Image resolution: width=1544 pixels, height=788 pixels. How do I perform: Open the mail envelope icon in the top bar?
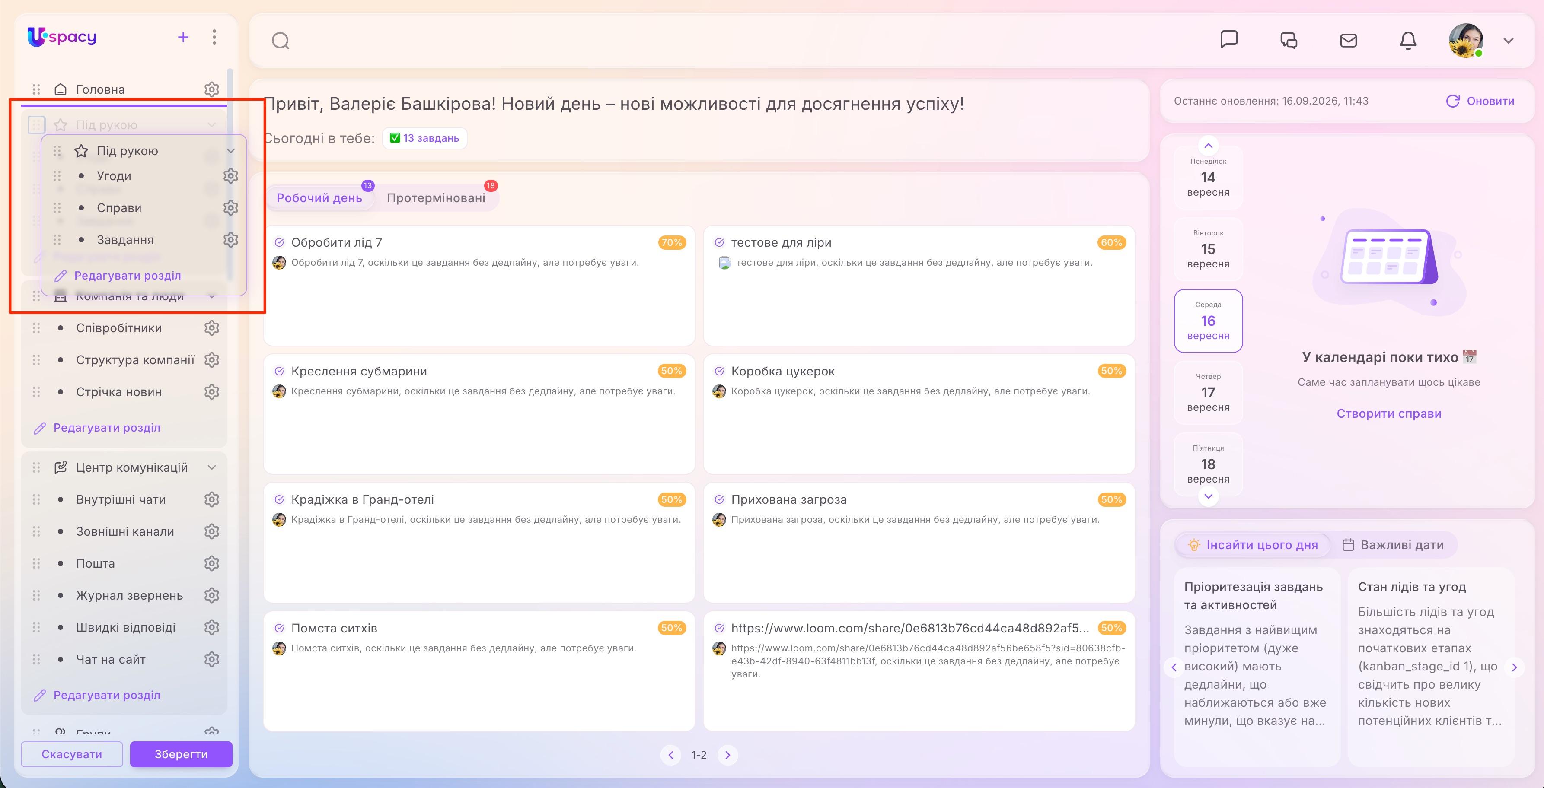tap(1349, 40)
